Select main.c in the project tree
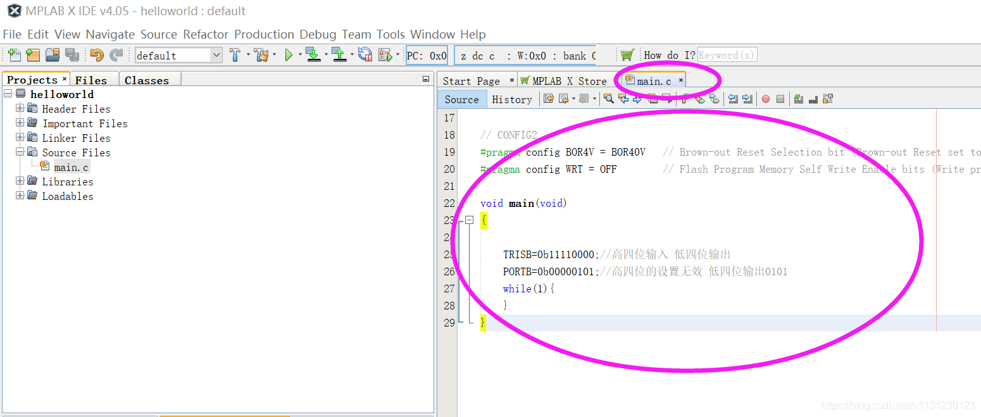 (x=72, y=167)
